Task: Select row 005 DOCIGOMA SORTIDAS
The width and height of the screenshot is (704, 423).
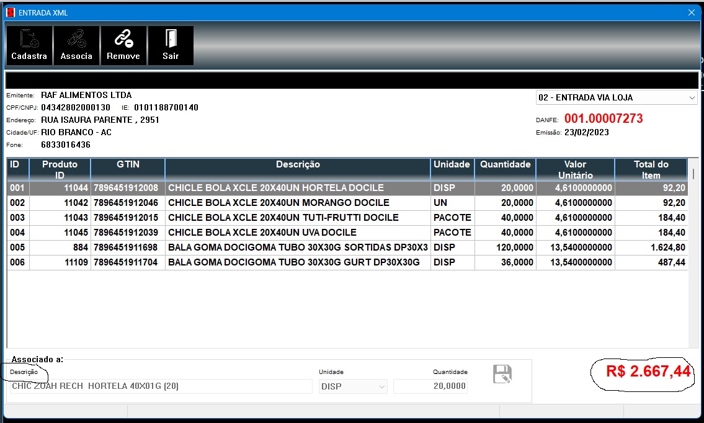Action: (x=298, y=247)
